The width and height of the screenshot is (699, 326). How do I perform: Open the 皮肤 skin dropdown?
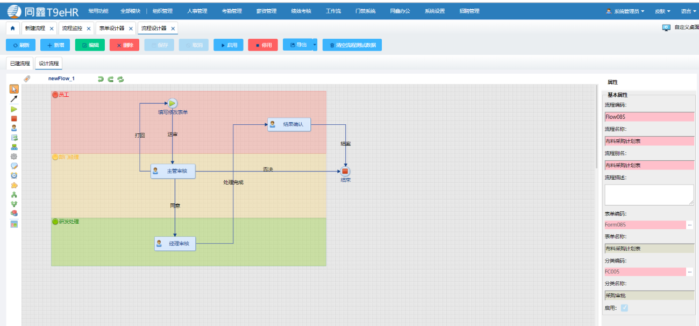(x=663, y=11)
